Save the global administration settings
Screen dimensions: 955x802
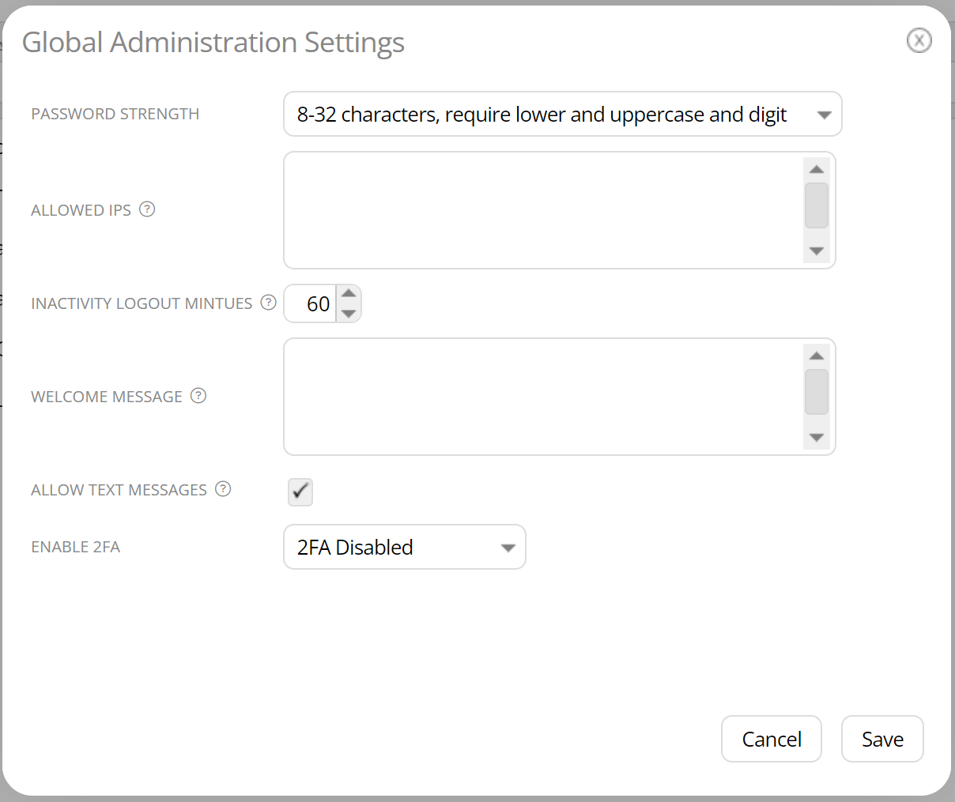(x=882, y=739)
